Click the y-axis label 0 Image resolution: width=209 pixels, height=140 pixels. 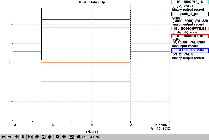(x=10, y=62)
